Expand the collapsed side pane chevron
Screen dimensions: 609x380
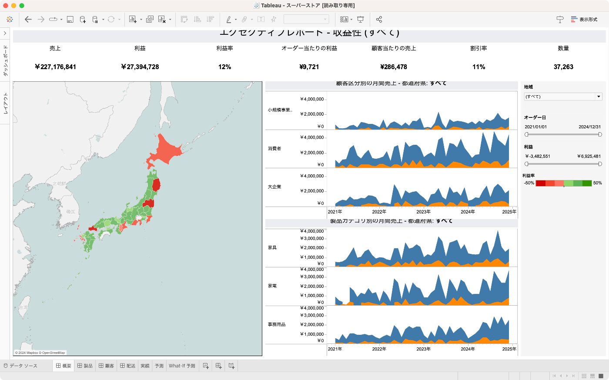[5, 33]
